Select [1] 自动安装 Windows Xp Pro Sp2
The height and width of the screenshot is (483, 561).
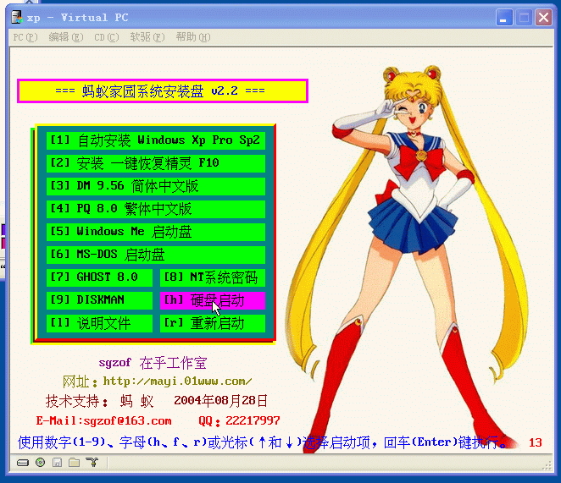tap(156, 140)
